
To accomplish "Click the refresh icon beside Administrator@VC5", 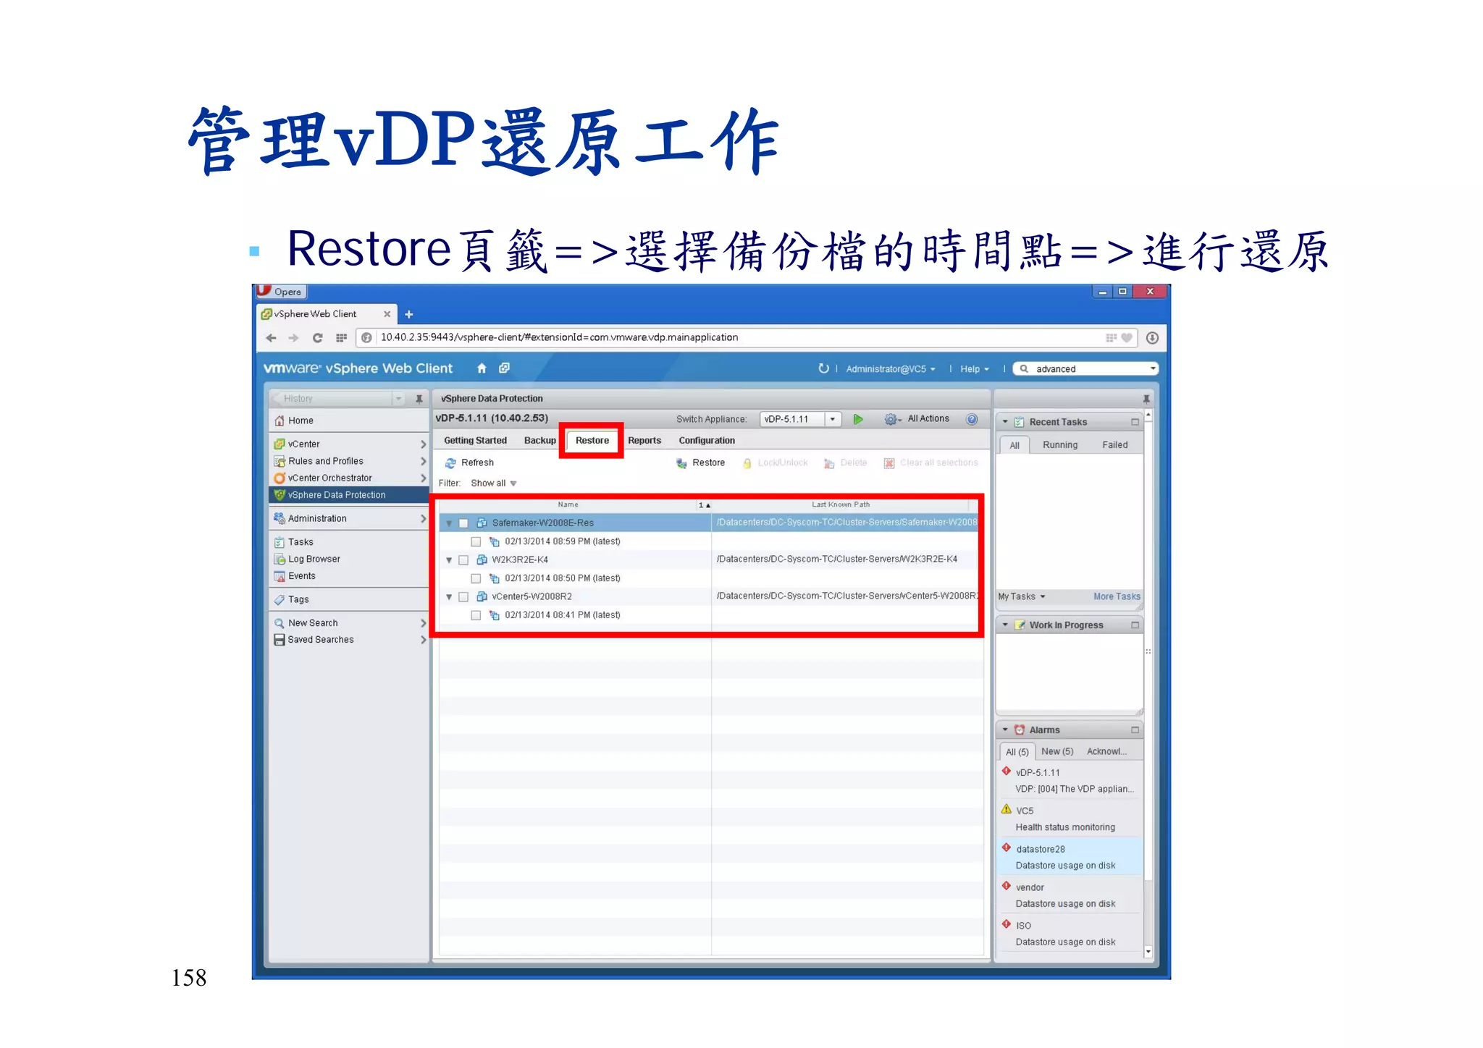I will 823,368.
